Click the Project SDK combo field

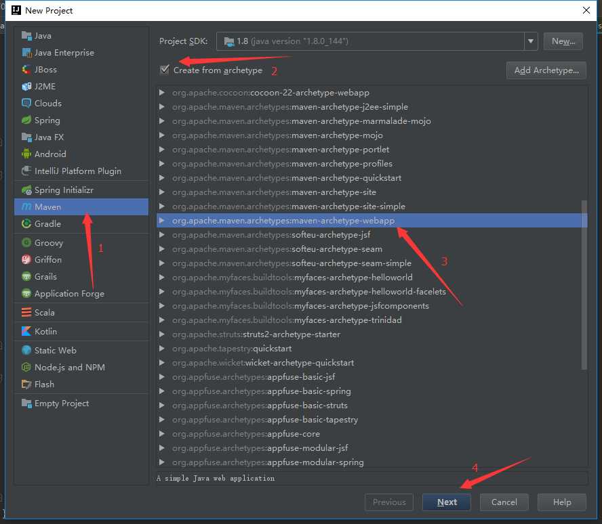[377, 41]
